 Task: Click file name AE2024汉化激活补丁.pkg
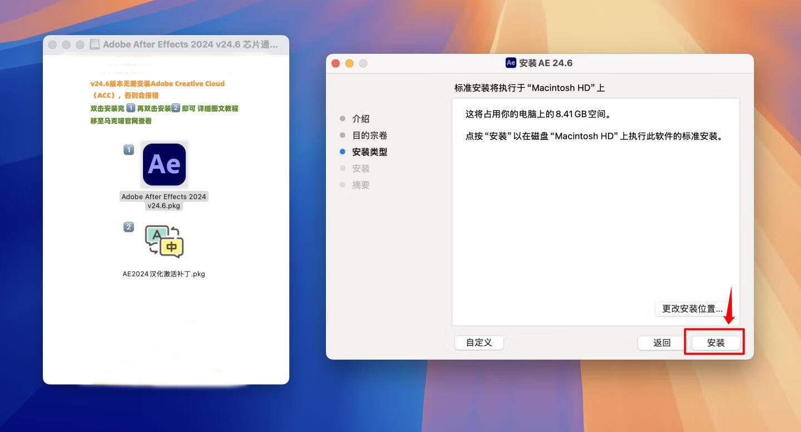pos(164,274)
